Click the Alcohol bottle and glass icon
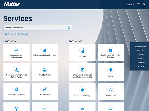 82,51
